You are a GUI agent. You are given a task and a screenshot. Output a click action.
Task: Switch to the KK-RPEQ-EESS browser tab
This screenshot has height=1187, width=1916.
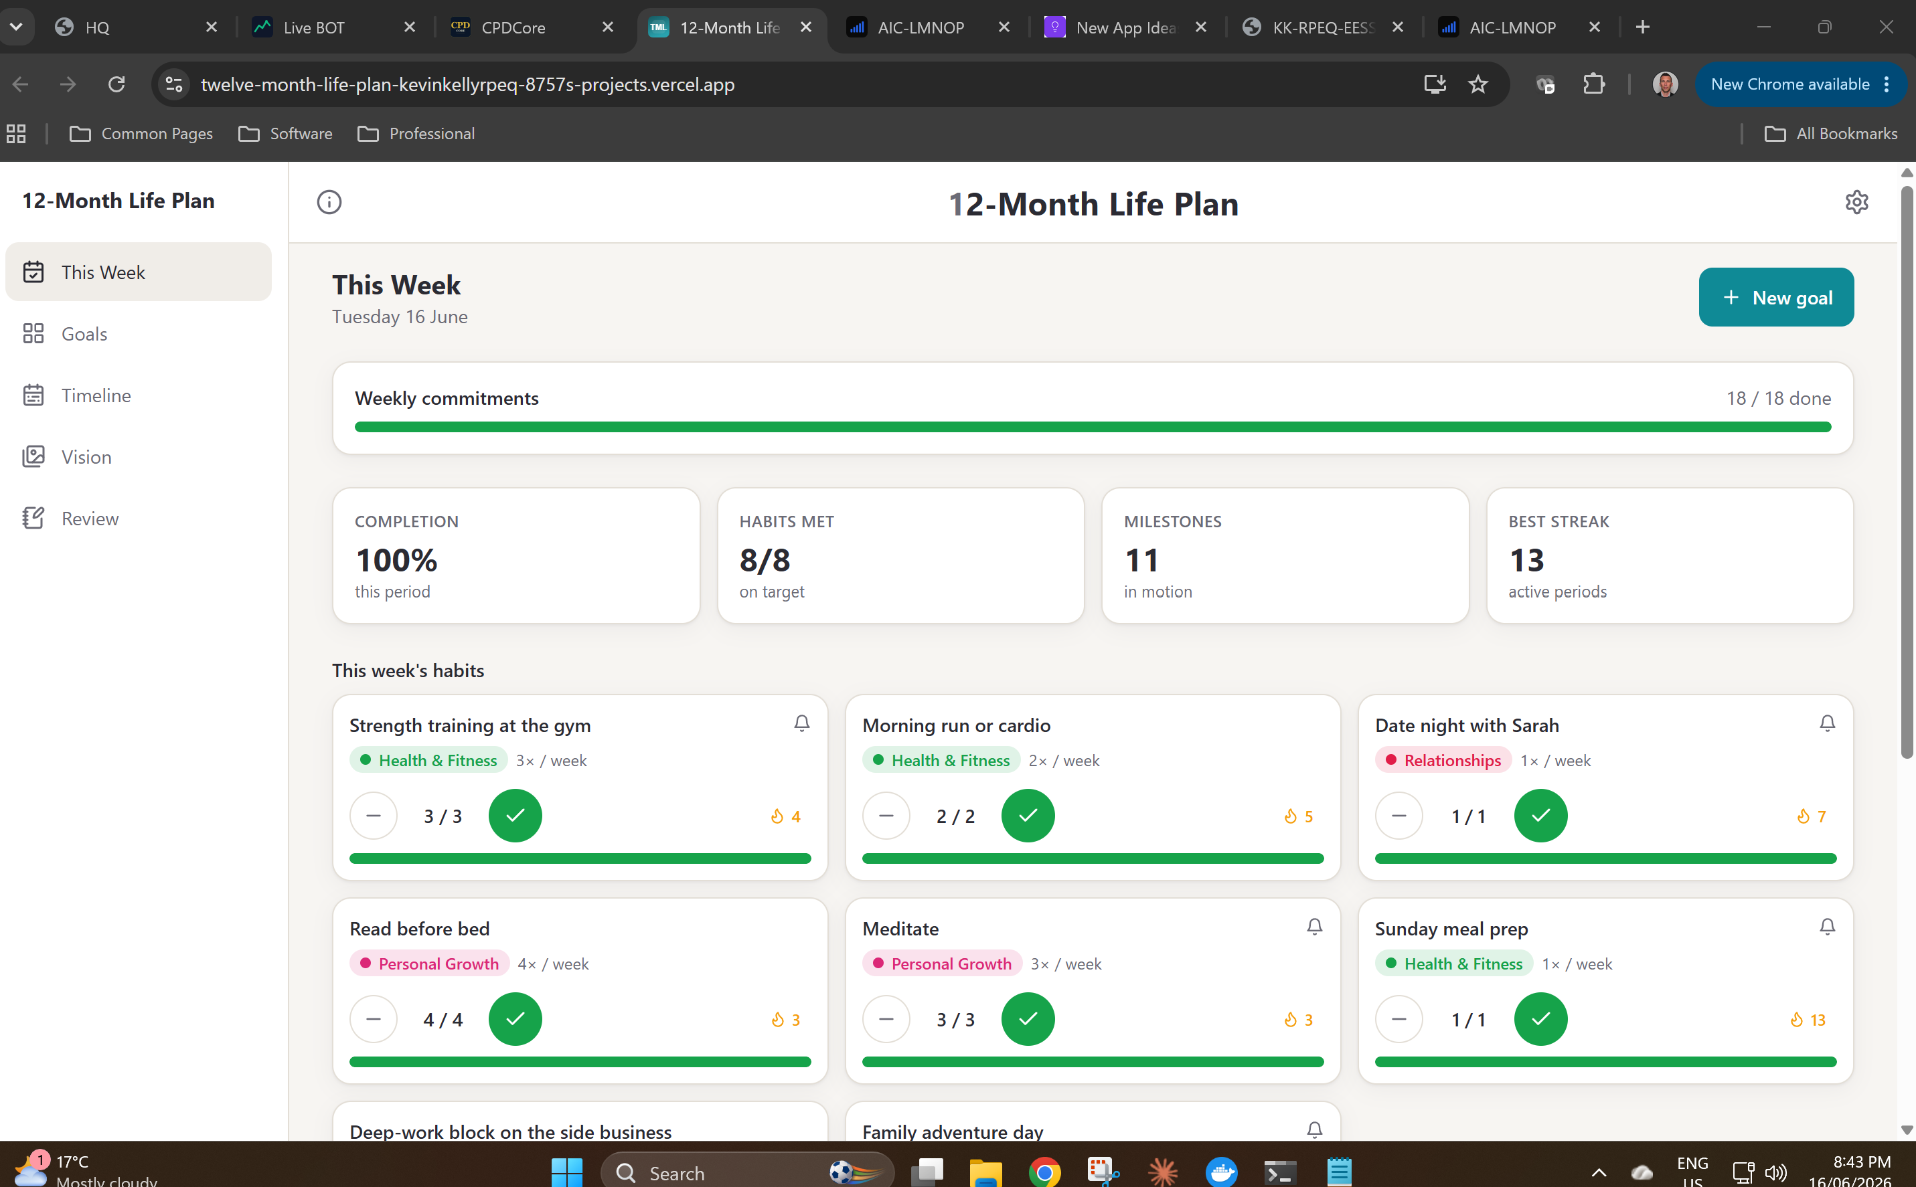click(x=1322, y=27)
